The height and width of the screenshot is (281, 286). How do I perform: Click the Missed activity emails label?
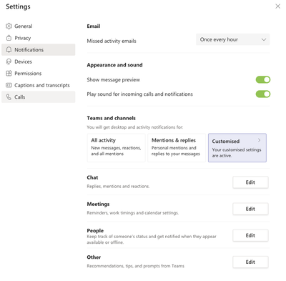click(x=112, y=41)
